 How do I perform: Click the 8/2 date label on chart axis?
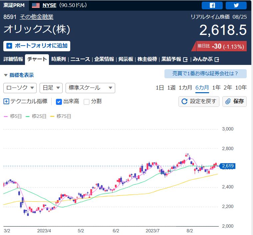click(190, 231)
